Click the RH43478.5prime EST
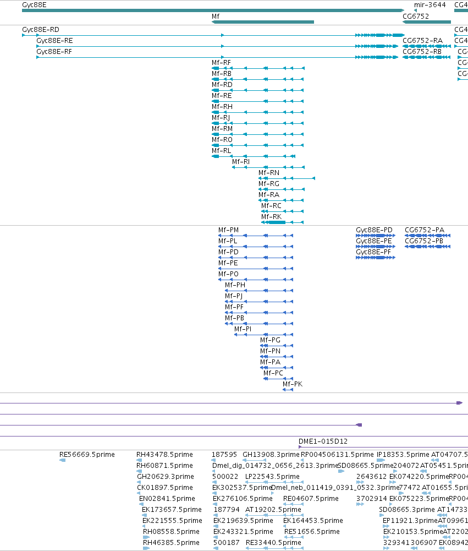Viewport: 468px width, 551px height. [x=139, y=460]
